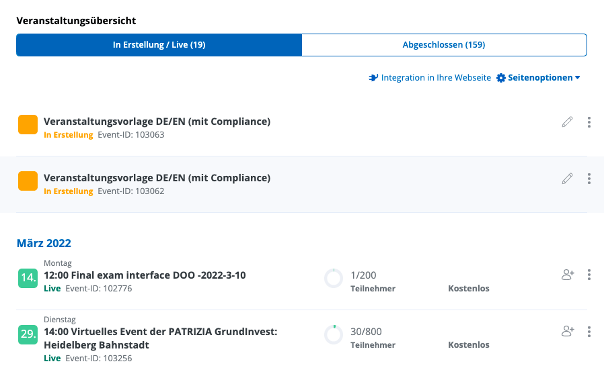The height and width of the screenshot is (374, 604).
Task: Switch to In Erstellung / Live tab
Action: 159,45
